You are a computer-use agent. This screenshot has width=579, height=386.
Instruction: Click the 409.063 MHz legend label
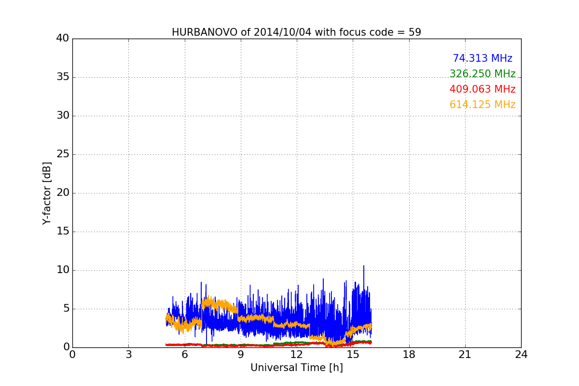(x=482, y=89)
